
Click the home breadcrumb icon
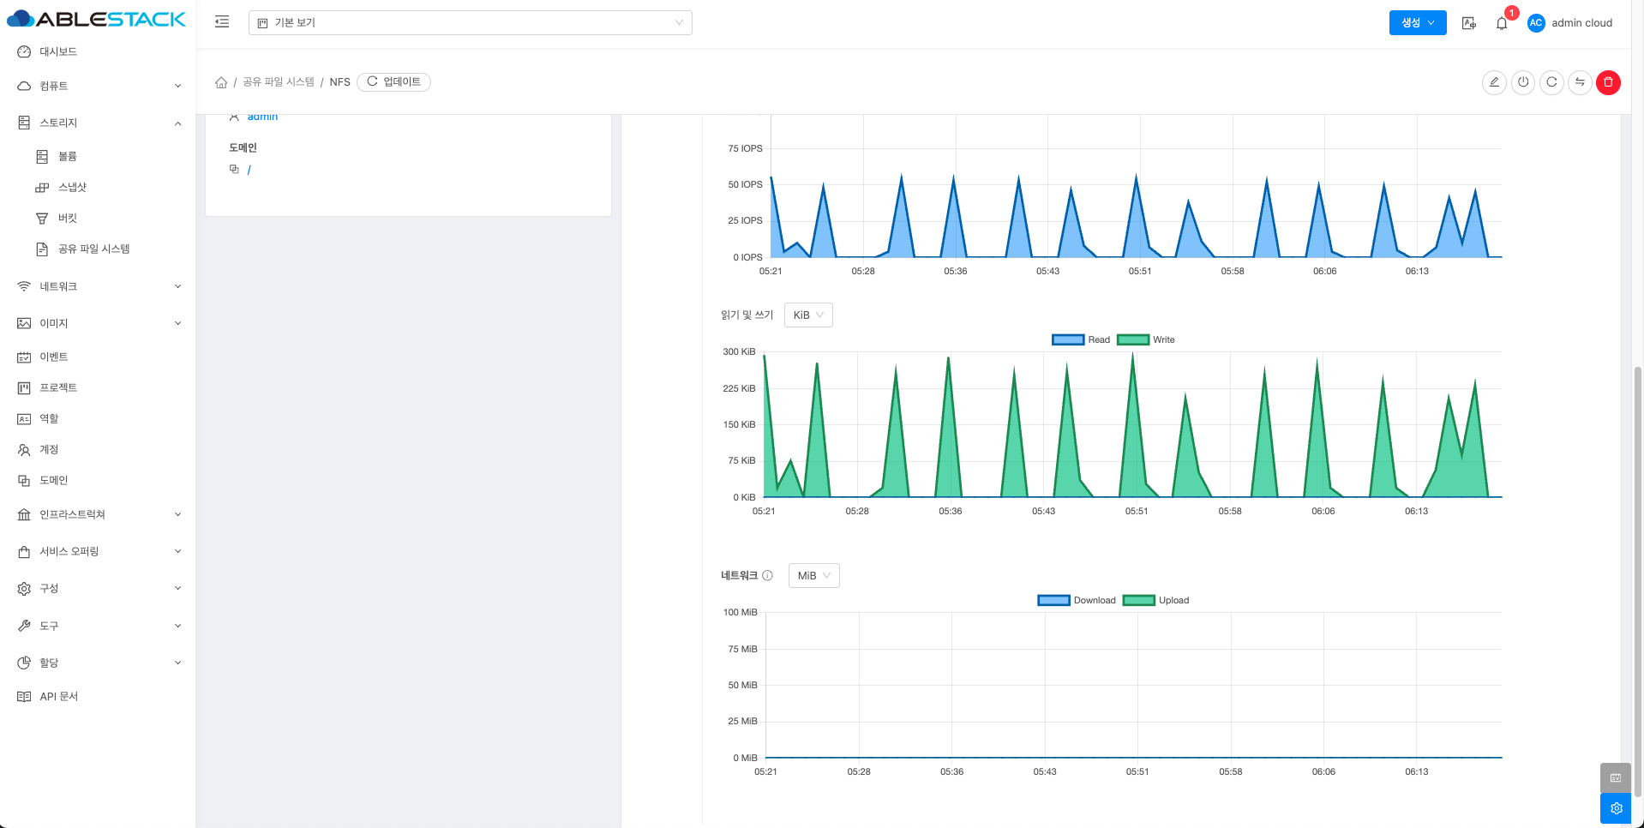(x=221, y=82)
